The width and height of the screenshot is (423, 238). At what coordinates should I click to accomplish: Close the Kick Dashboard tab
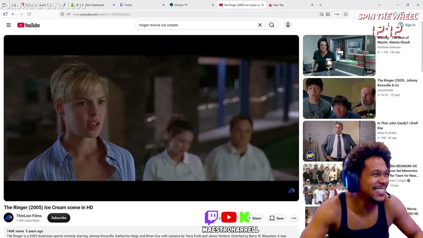click(x=114, y=5)
